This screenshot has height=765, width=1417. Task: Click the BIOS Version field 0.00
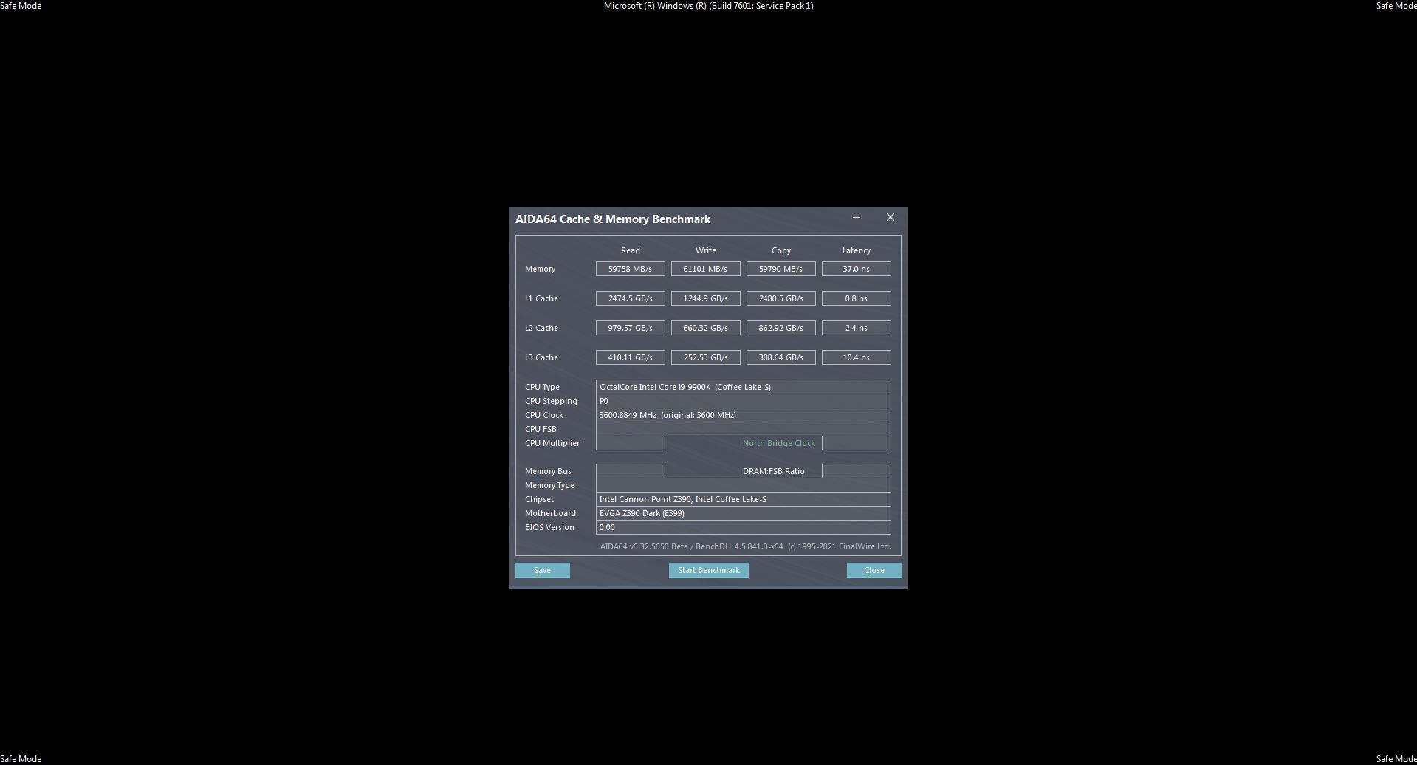click(x=743, y=527)
